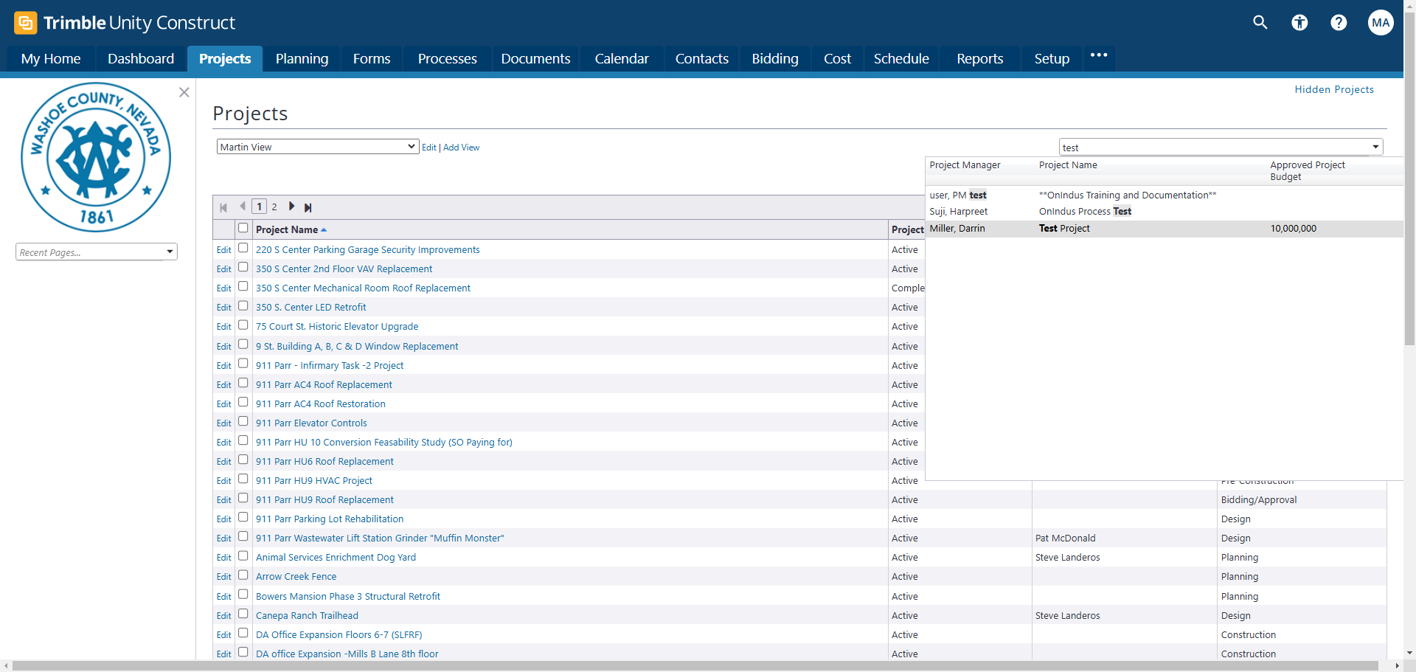Screen dimensions: 1416x672
Task: Click the vertical page scrollbar on right edge
Action: click(x=1410, y=179)
